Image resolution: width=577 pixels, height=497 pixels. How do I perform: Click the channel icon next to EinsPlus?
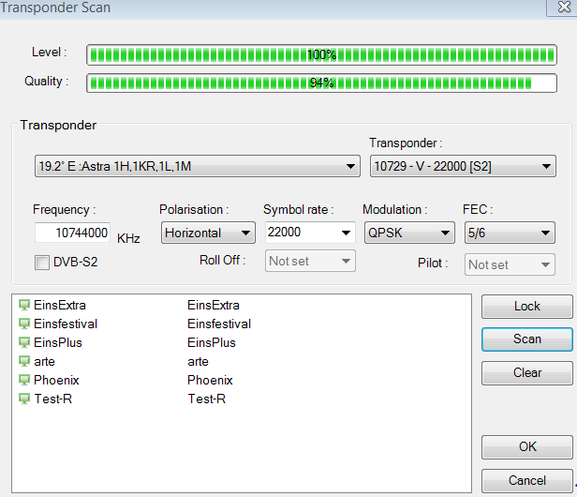pos(24,342)
